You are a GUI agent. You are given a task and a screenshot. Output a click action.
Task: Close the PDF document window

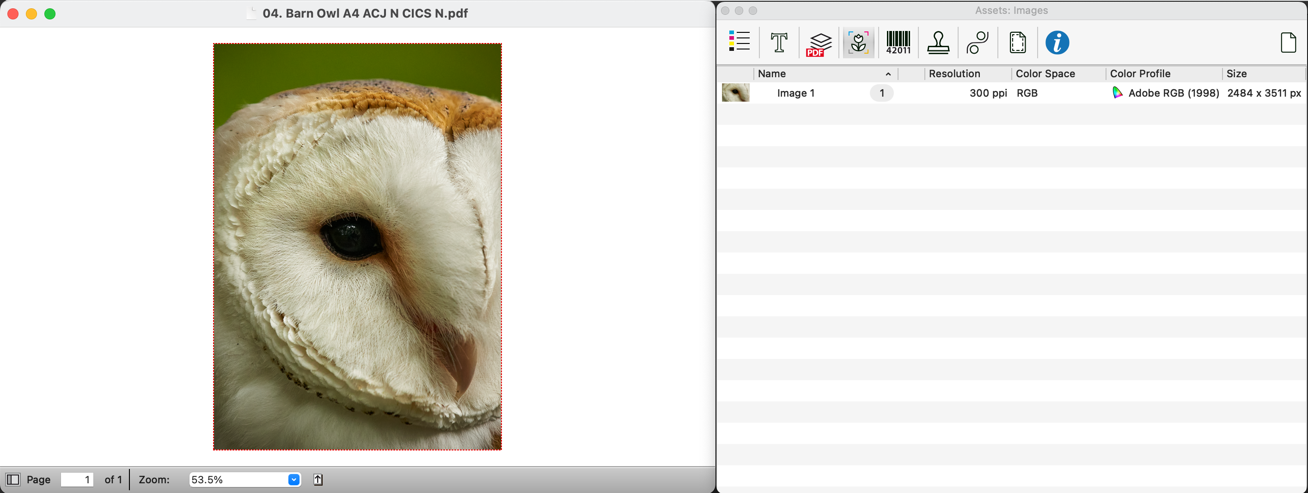click(13, 14)
